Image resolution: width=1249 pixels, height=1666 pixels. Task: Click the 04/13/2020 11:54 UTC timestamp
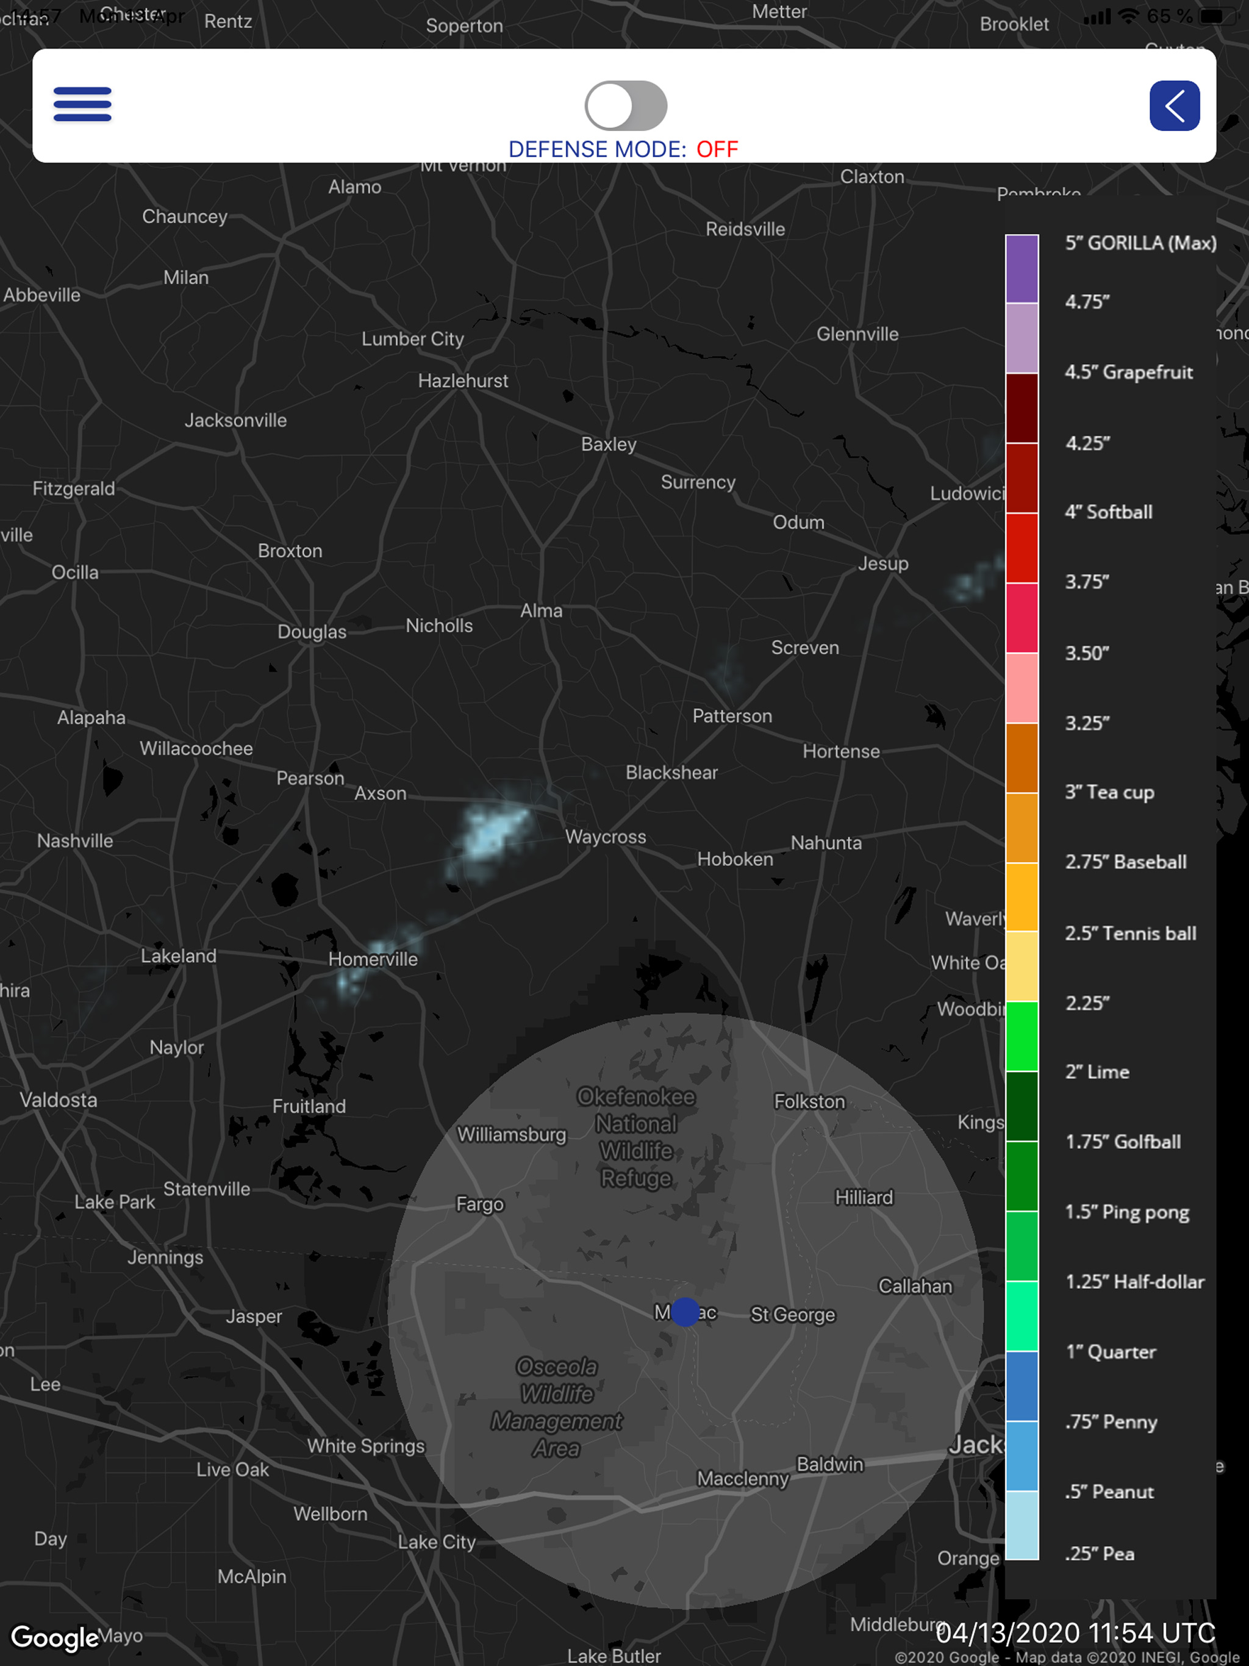coord(1075,1633)
